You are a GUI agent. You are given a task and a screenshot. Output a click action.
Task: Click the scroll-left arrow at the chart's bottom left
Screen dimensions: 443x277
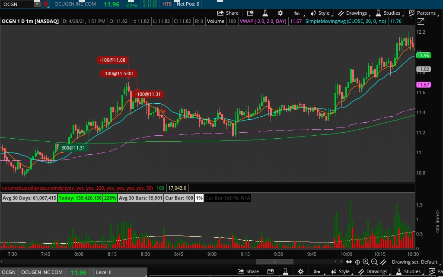pos(2,262)
